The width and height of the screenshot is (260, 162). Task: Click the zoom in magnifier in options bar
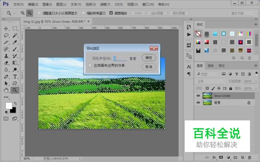22,13
